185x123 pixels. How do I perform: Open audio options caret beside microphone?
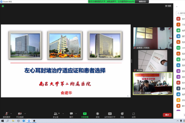coord(11,113)
